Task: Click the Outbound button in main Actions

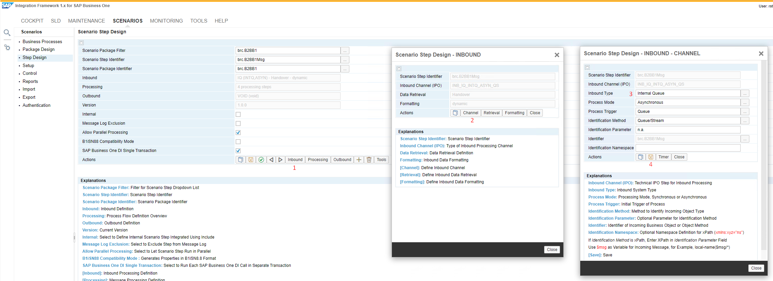Action: point(342,160)
